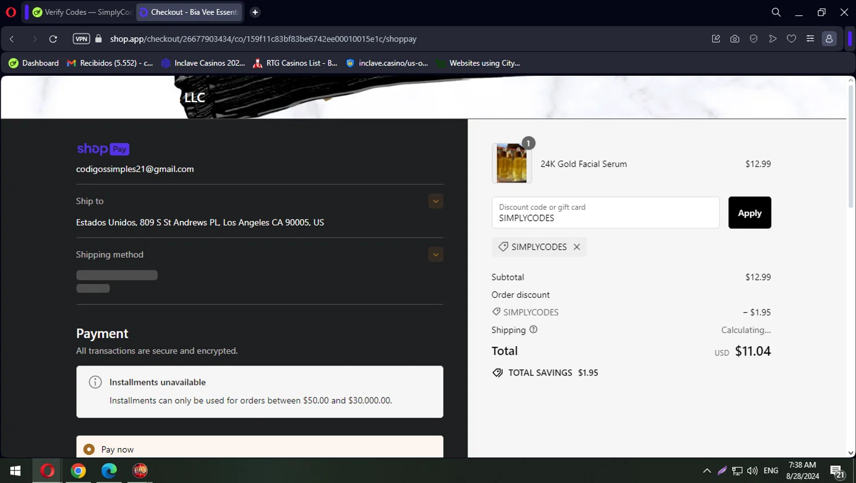Click the padlock site security icon

coord(98,39)
